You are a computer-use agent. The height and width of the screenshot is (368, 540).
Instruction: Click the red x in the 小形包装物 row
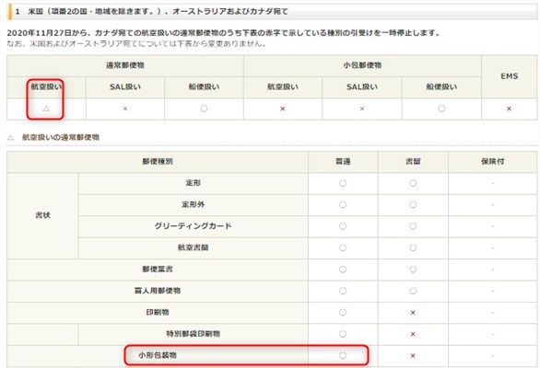[x=413, y=356]
